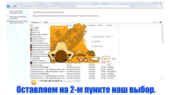Select Adobe Reader X (10.1.16)
This screenshot has width=169, height=95.
pos(40,50)
